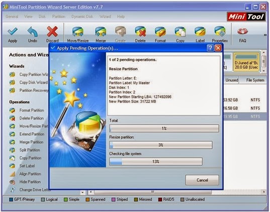This screenshot has width=270, height=212.
Task: Open the Partition menu
Action: (x=59, y=17)
